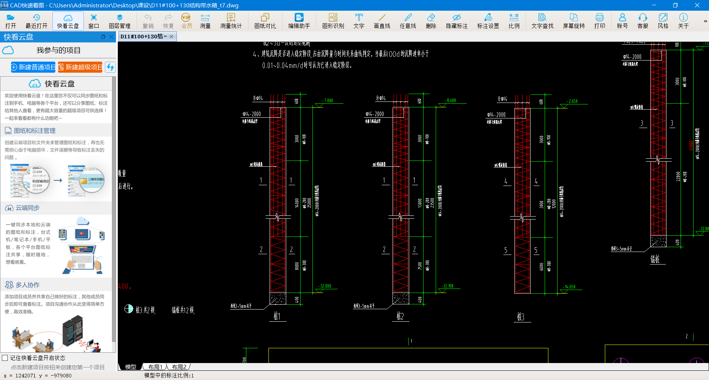Image resolution: width=709 pixels, height=380 pixels.
Task: Close the D11#100+130 drawing tab
Action: click(x=171, y=37)
